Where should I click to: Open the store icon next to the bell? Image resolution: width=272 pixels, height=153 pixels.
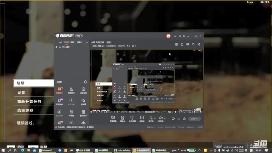(188, 44)
